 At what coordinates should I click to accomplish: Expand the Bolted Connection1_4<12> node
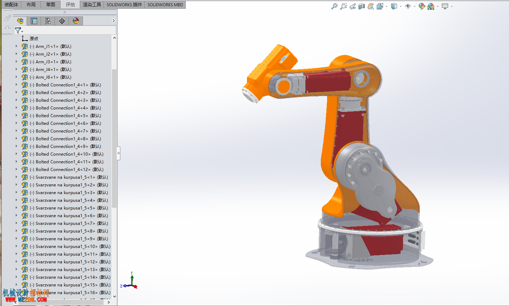pos(16,169)
